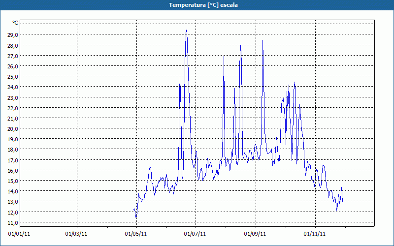The width and height of the screenshot is (394, 246).
Task: Click the 01/05/11 date label
Action: pyautogui.click(x=136, y=234)
